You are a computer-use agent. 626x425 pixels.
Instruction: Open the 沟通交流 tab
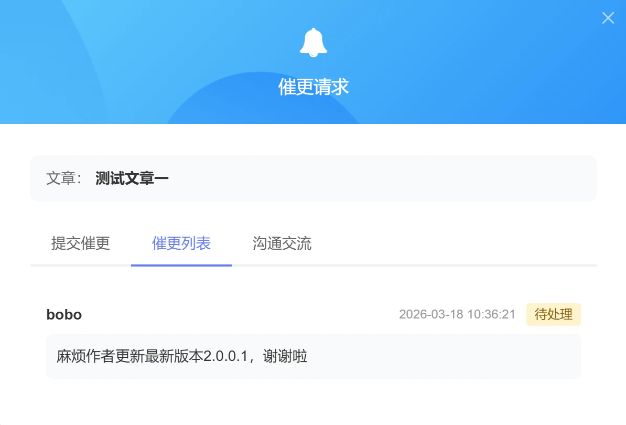coord(282,243)
